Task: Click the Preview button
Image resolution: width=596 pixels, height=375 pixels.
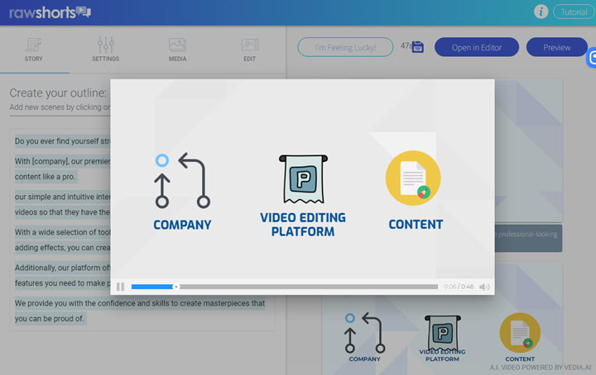Action: tap(556, 47)
